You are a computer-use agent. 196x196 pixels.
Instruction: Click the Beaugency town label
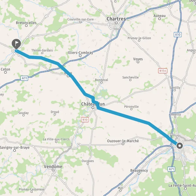point(139,171)
